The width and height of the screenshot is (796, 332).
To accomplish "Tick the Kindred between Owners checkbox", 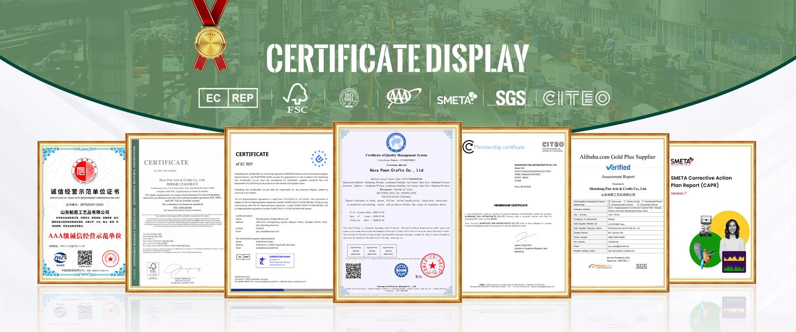I will [x=609, y=205].
